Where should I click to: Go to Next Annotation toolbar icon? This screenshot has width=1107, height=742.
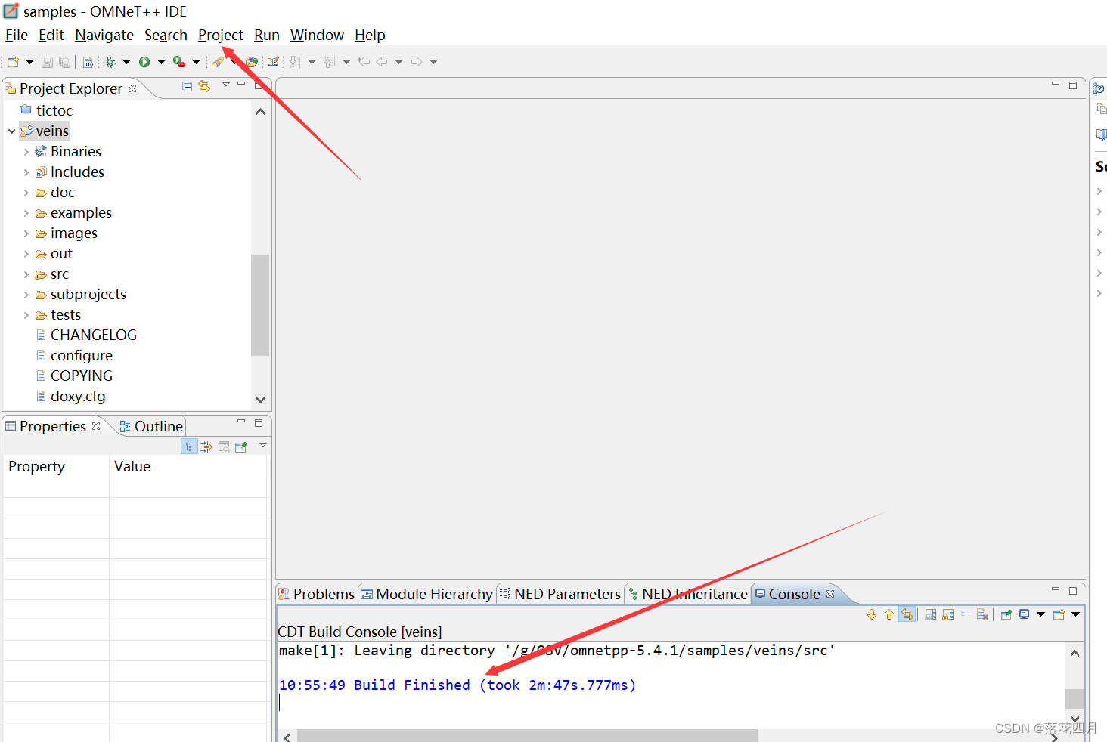point(295,62)
